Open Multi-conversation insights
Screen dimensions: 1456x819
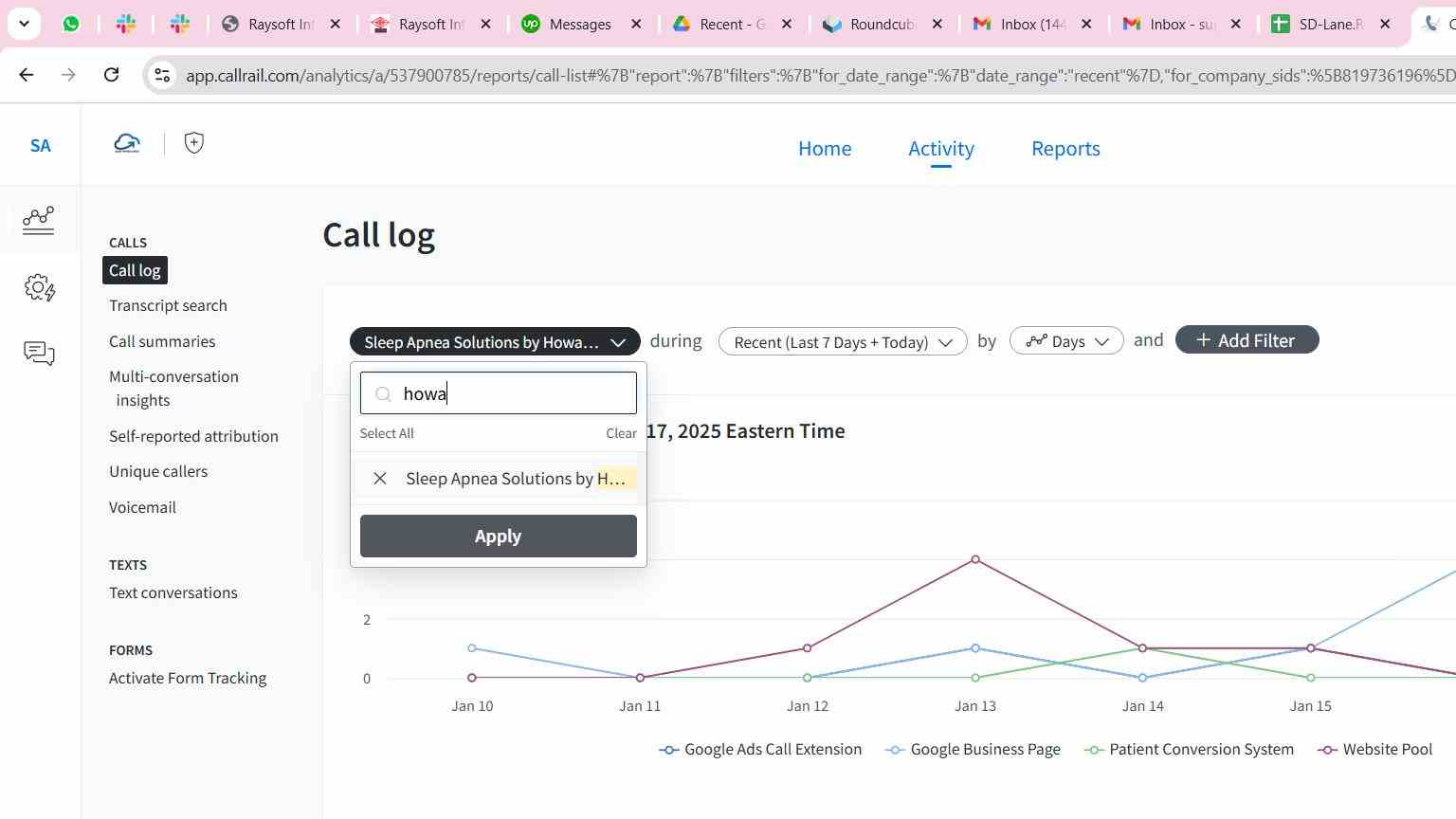coord(173,388)
